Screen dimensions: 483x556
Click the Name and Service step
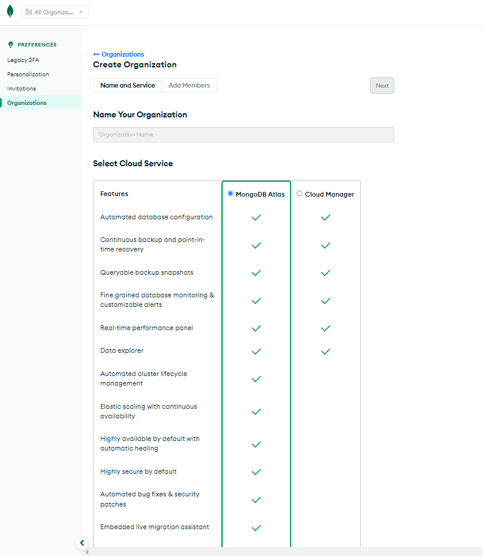[x=127, y=85]
